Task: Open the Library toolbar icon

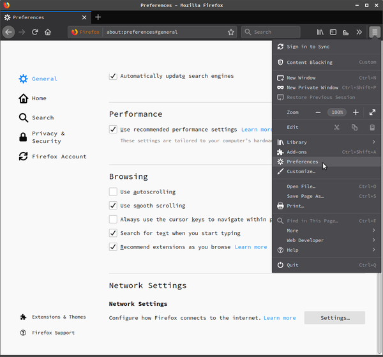Action: 320,32
